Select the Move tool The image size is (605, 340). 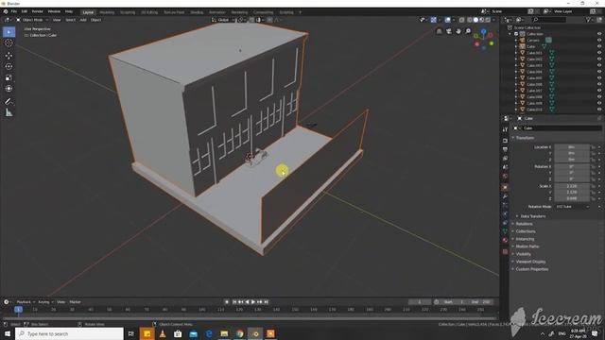(x=9, y=56)
